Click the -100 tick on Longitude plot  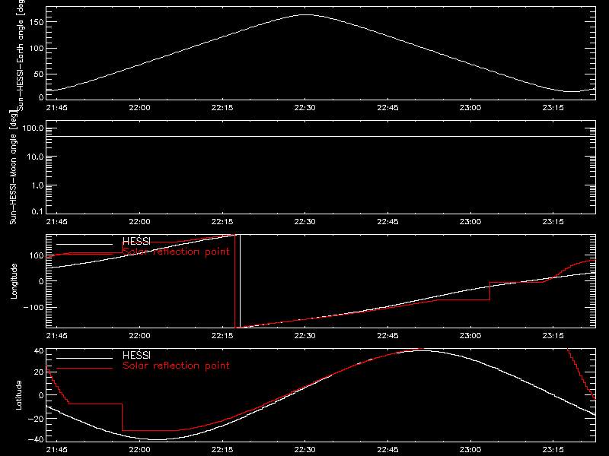pos(33,307)
